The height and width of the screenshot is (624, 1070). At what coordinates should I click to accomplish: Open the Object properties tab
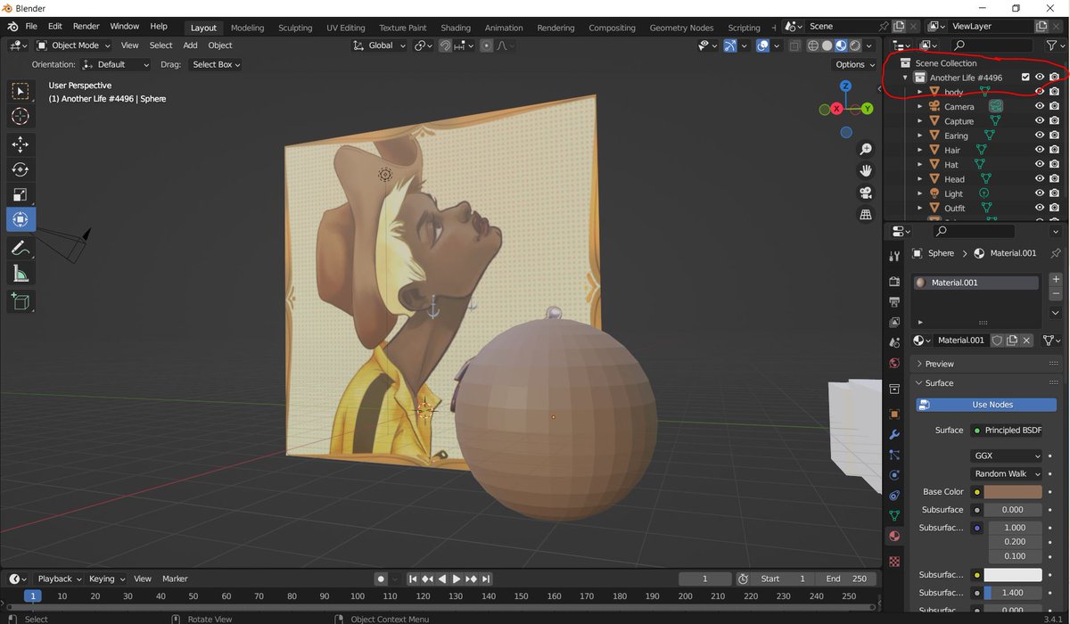pos(894,414)
